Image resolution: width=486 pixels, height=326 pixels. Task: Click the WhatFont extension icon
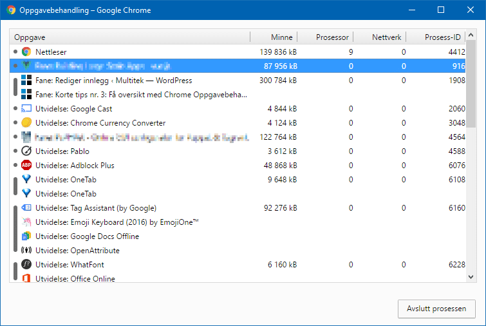click(x=26, y=265)
